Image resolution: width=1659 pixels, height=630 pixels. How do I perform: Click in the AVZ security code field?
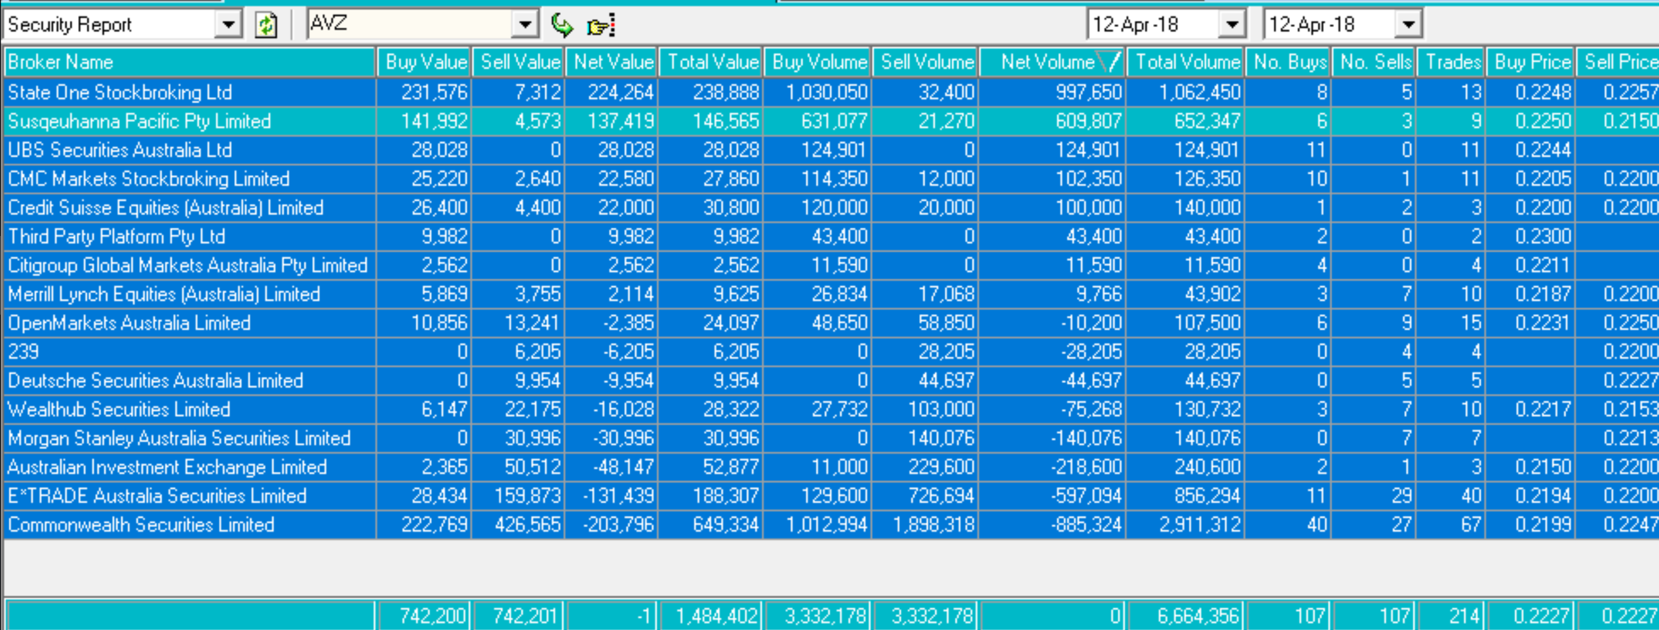pos(410,25)
